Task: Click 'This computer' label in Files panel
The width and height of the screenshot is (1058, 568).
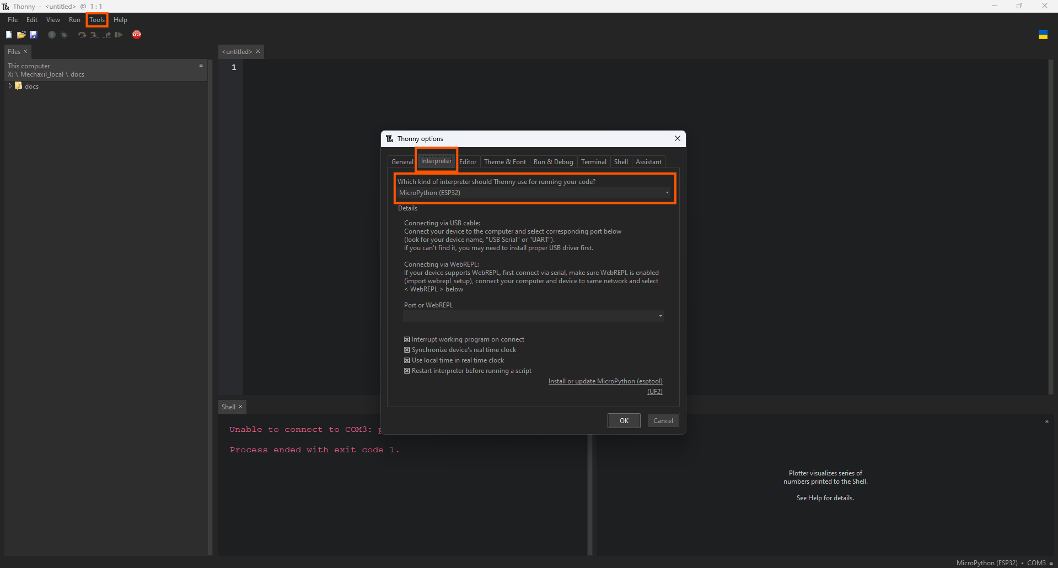Action: 29,66
